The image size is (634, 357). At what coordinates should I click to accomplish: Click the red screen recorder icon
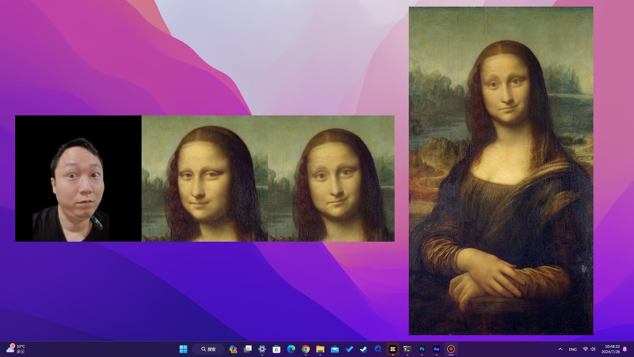click(451, 349)
